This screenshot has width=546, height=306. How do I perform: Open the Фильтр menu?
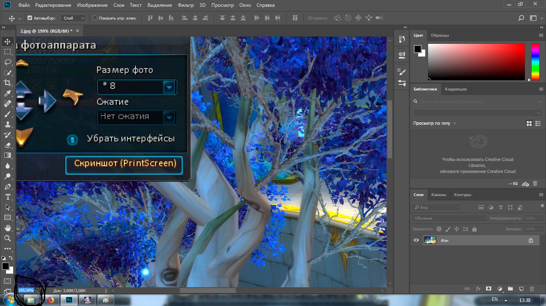click(185, 5)
